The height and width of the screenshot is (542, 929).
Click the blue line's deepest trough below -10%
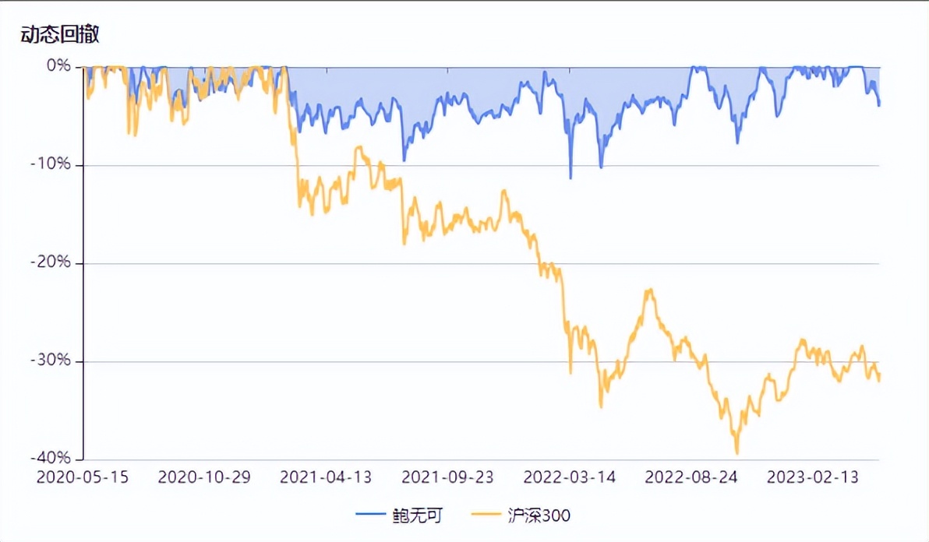pos(570,178)
